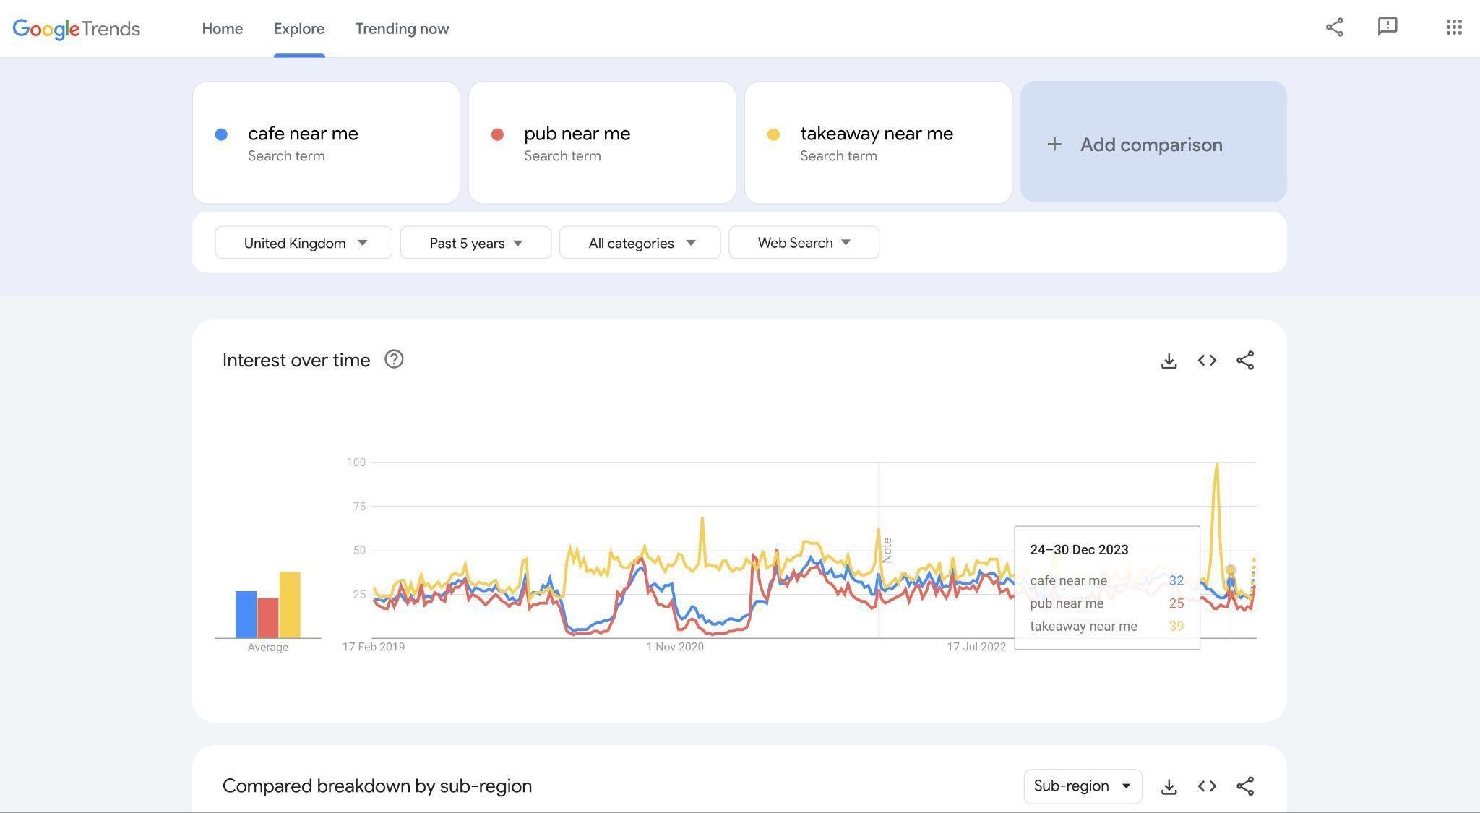Open the embed code for Interest over time
1480x813 pixels.
click(1206, 360)
